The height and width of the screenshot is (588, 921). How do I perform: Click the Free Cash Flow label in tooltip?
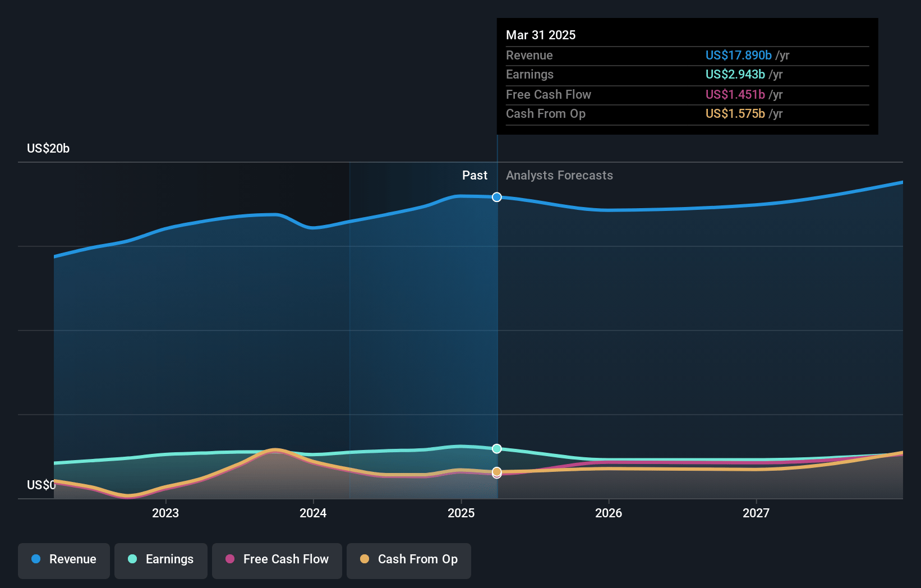[x=549, y=95]
